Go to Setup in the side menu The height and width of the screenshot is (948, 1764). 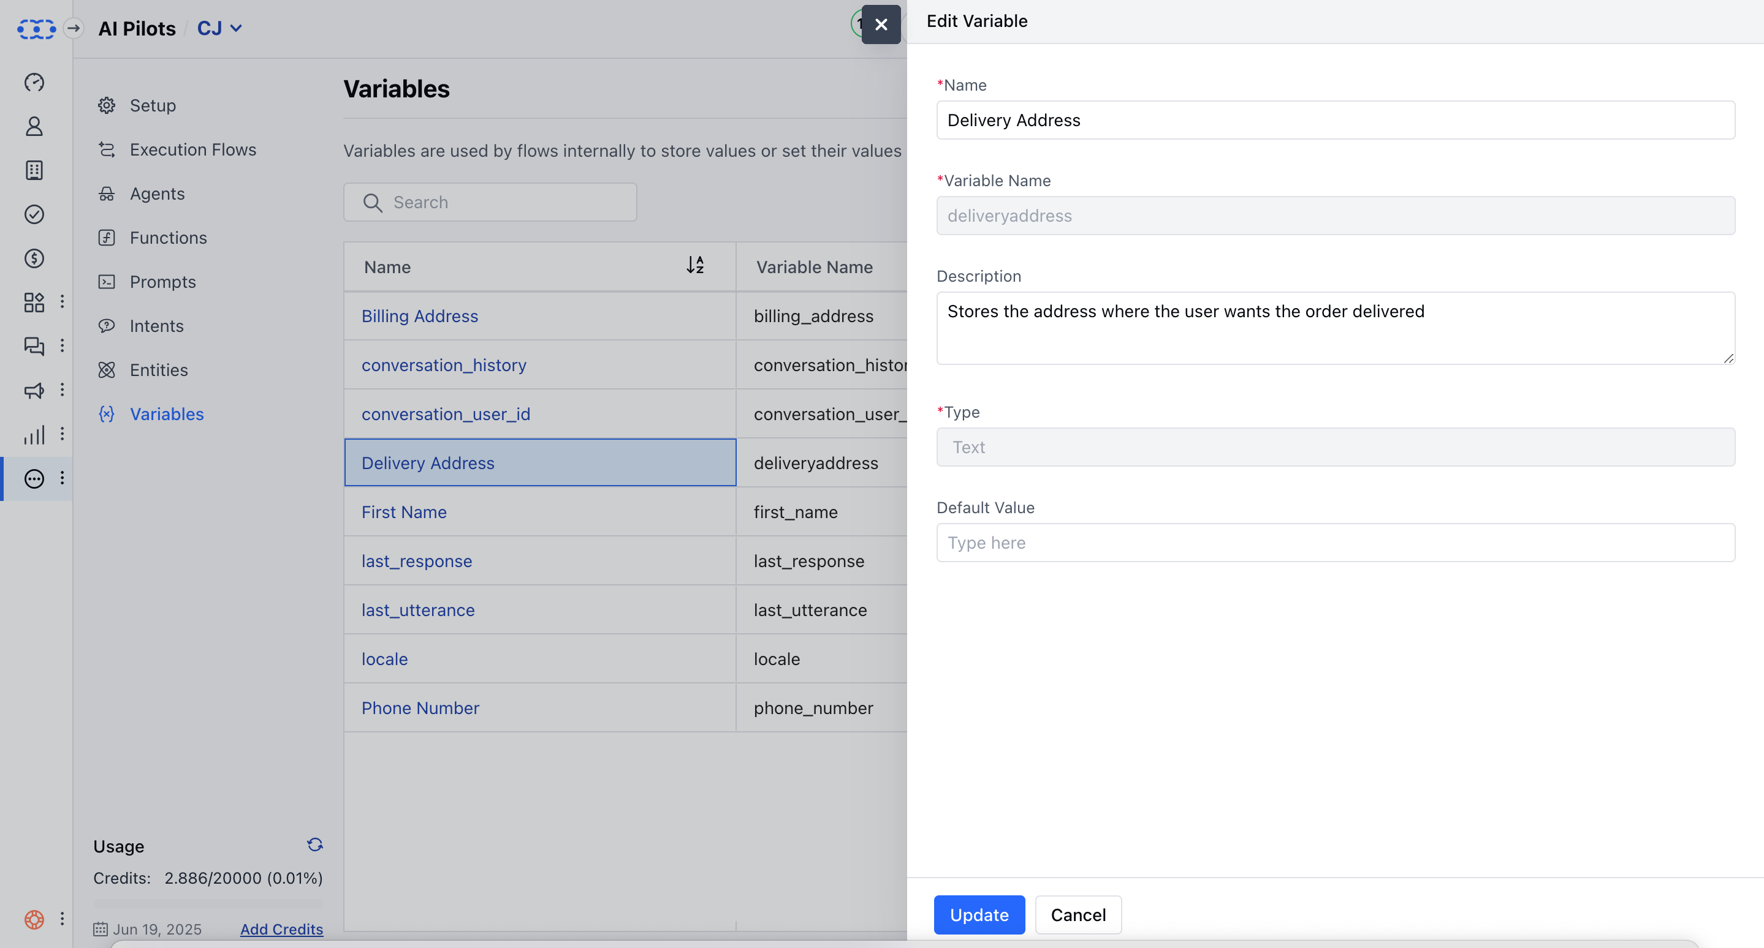[153, 105]
